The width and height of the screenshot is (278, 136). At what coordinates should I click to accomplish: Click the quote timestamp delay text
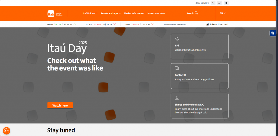(x=175, y=24)
